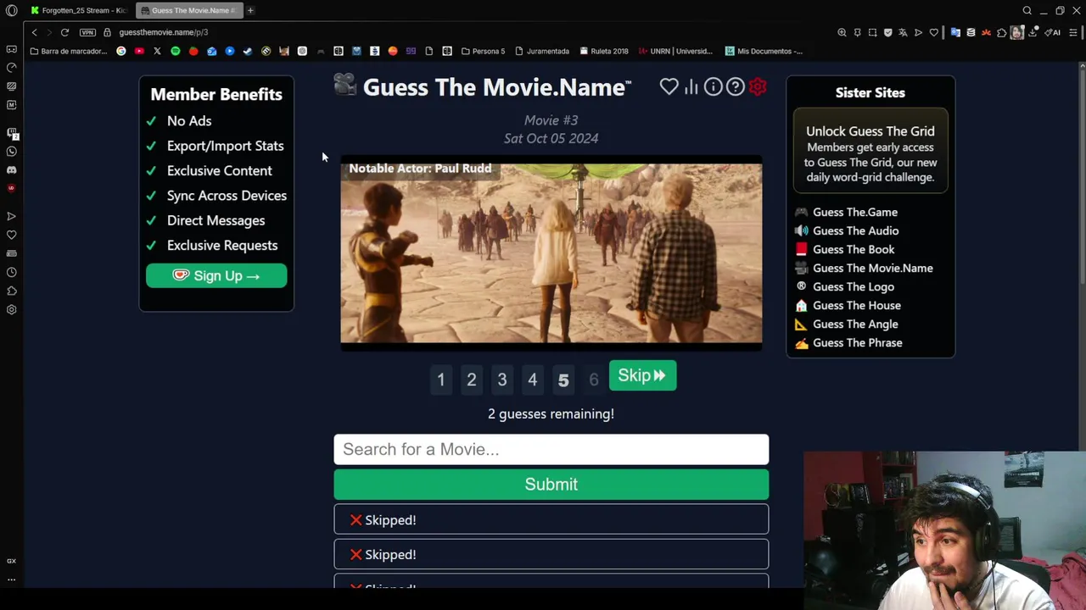Open the stats bar chart icon

coord(691,86)
